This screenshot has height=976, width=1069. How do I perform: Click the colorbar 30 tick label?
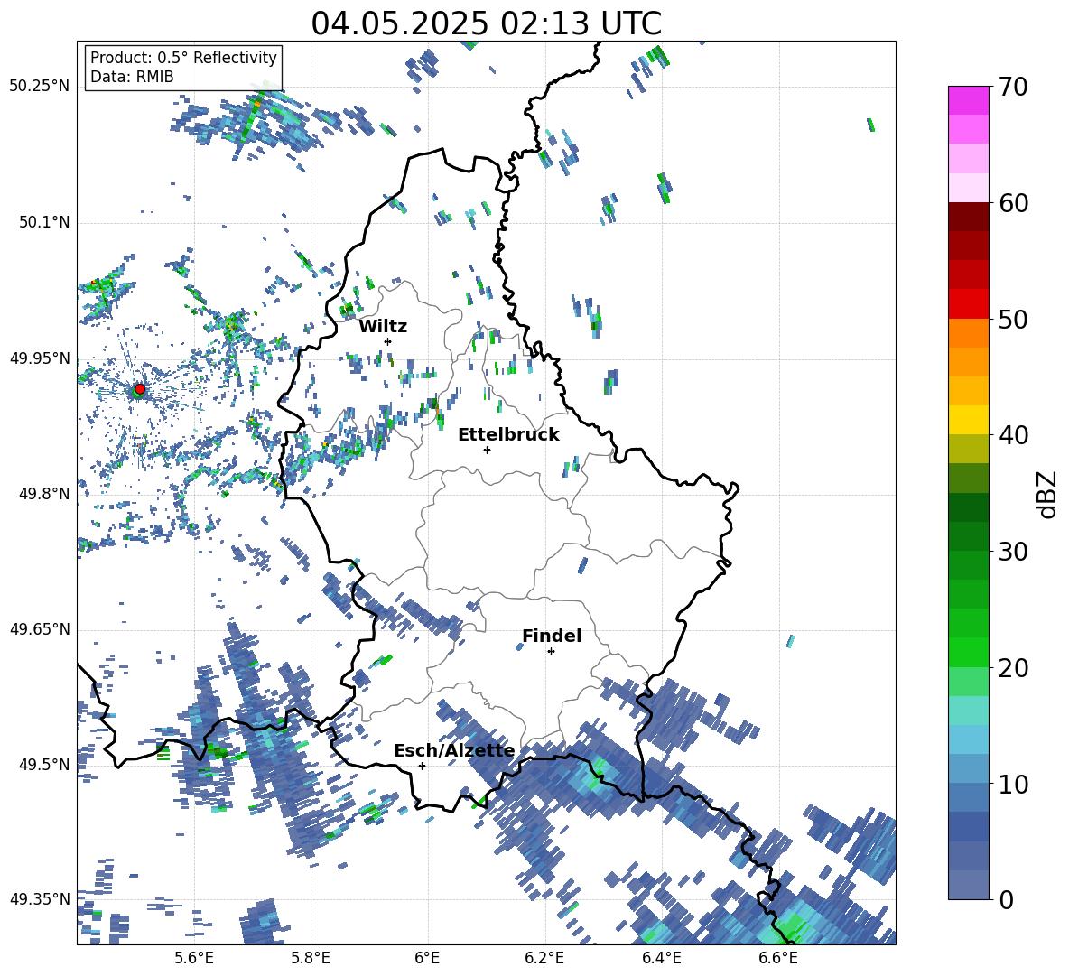(x=1013, y=552)
